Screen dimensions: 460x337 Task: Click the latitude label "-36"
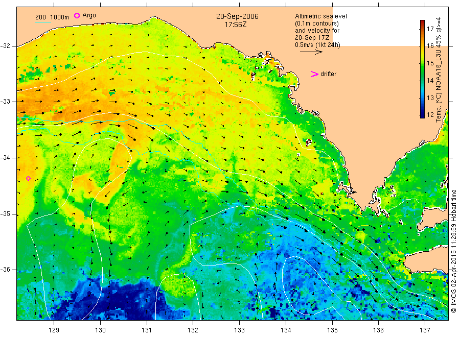(5, 269)
